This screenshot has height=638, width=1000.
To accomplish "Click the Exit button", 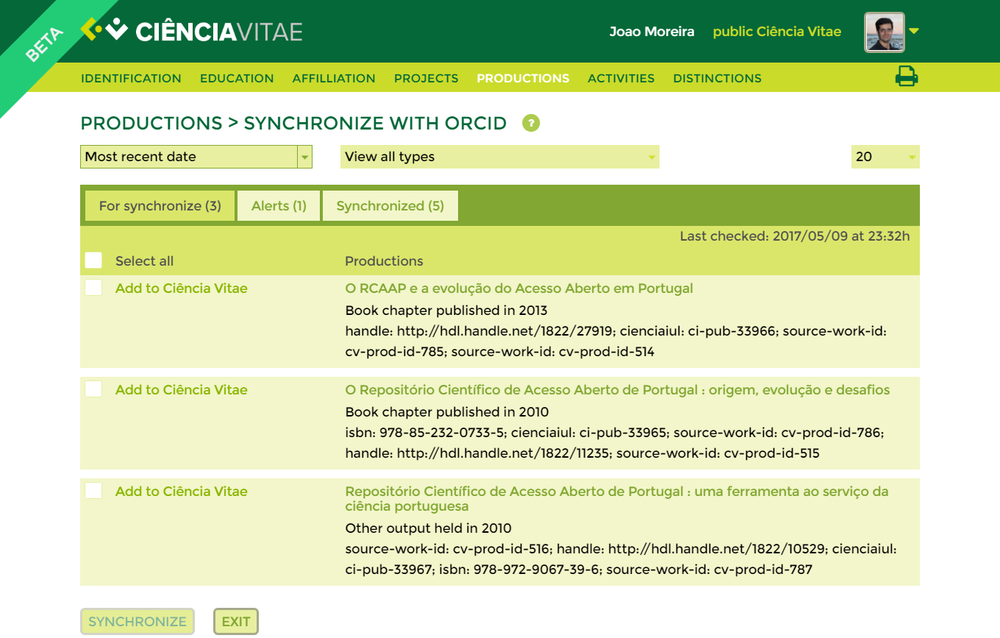I will [x=236, y=622].
